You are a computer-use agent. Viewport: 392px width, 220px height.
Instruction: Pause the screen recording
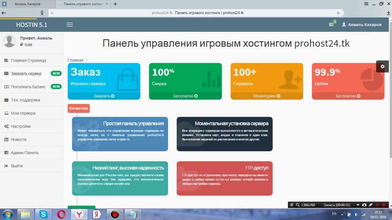[377, 205]
